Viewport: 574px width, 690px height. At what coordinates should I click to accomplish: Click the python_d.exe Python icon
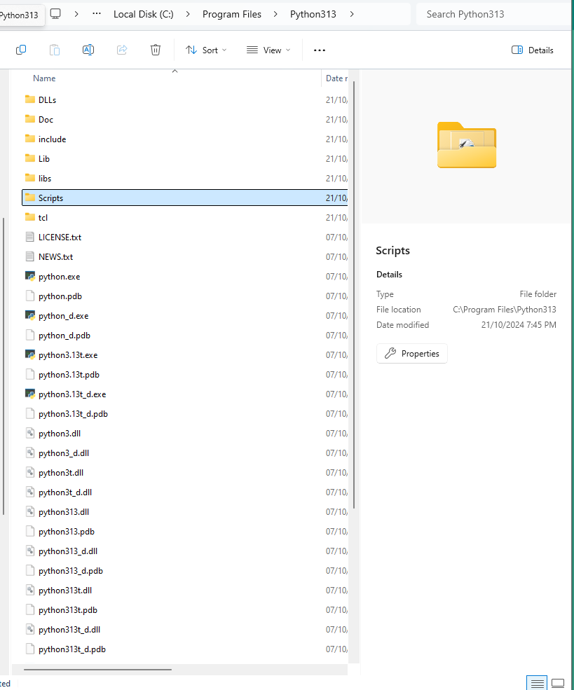click(x=30, y=315)
